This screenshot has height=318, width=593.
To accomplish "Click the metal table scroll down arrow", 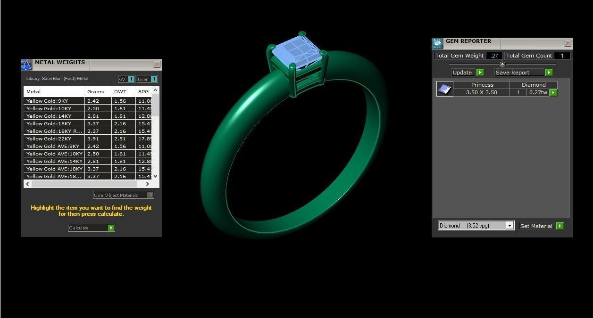I will pyautogui.click(x=156, y=176).
